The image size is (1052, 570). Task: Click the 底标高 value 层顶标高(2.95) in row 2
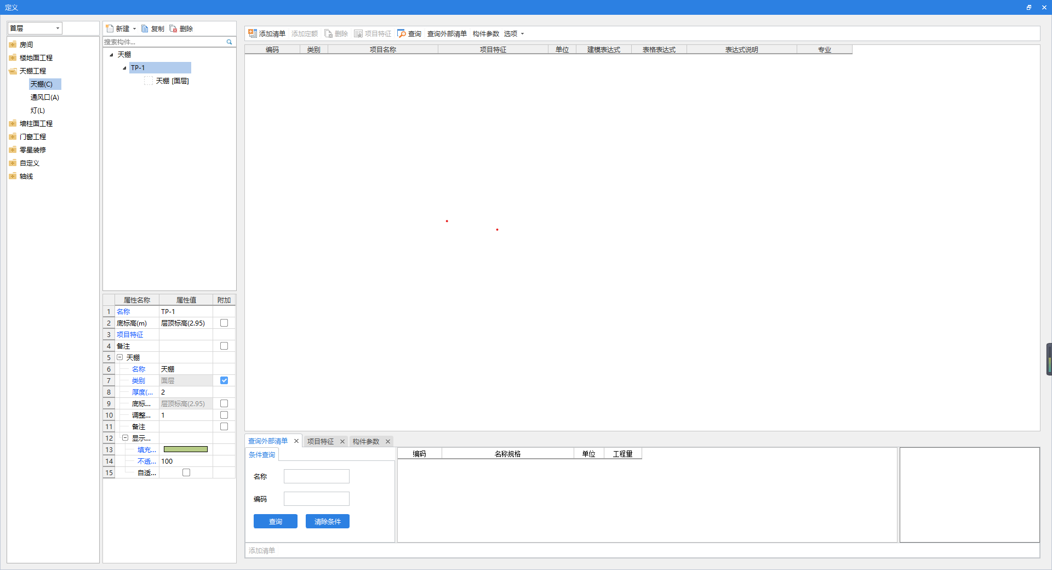(186, 323)
